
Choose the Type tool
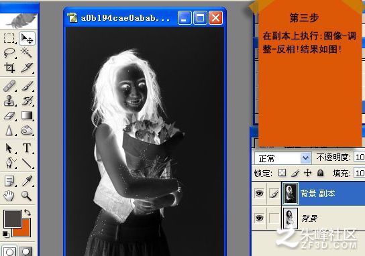click(x=27, y=148)
